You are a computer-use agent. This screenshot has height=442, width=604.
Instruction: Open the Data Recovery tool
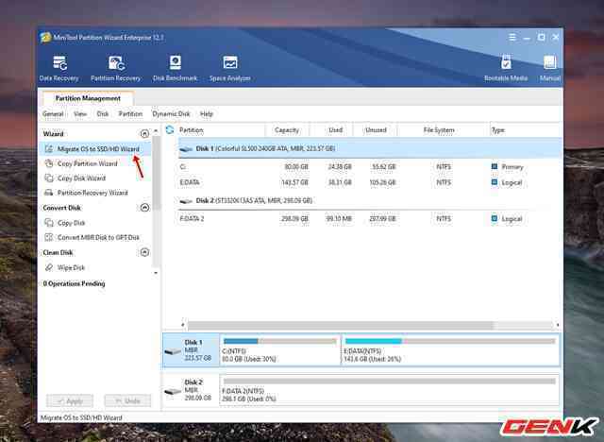[59, 69]
